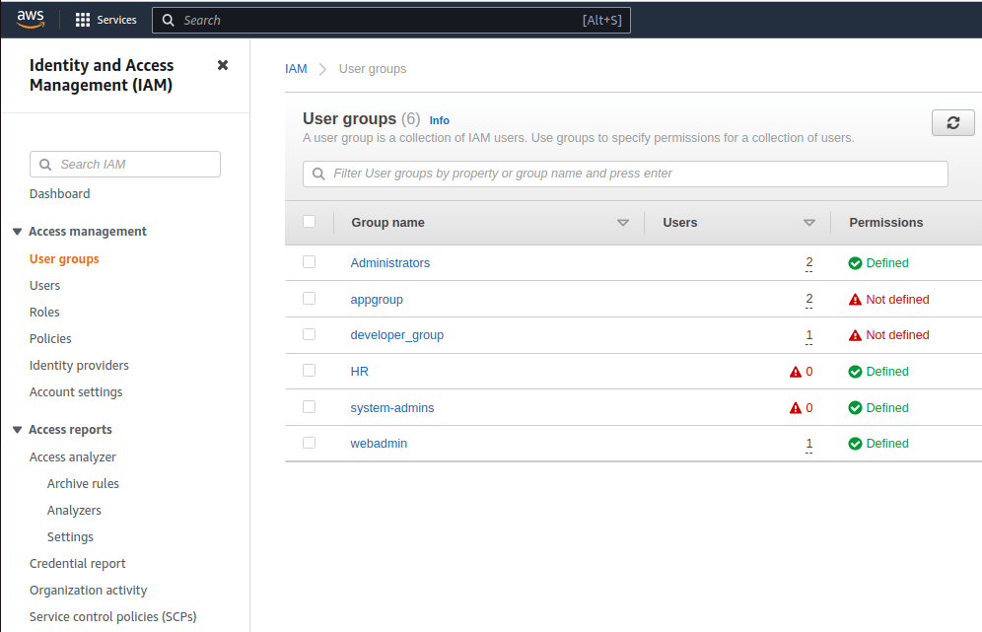This screenshot has width=982, height=632.
Task: Open the Administrators group
Action: pyautogui.click(x=390, y=263)
